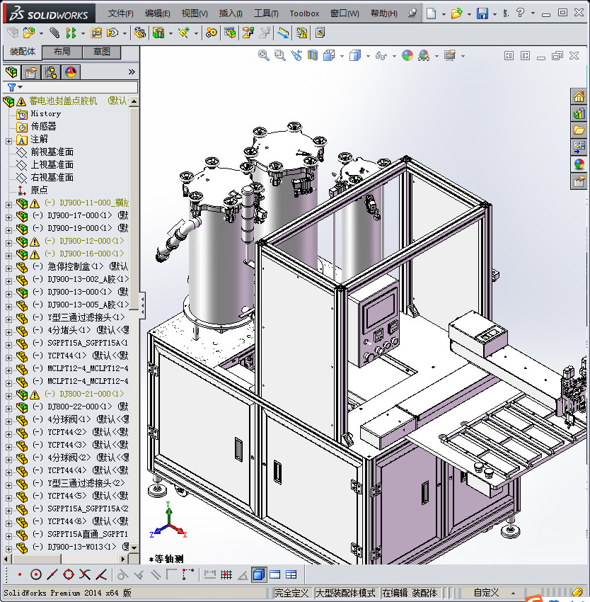Select the 前视基准面 plane in the tree

(x=52, y=152)
